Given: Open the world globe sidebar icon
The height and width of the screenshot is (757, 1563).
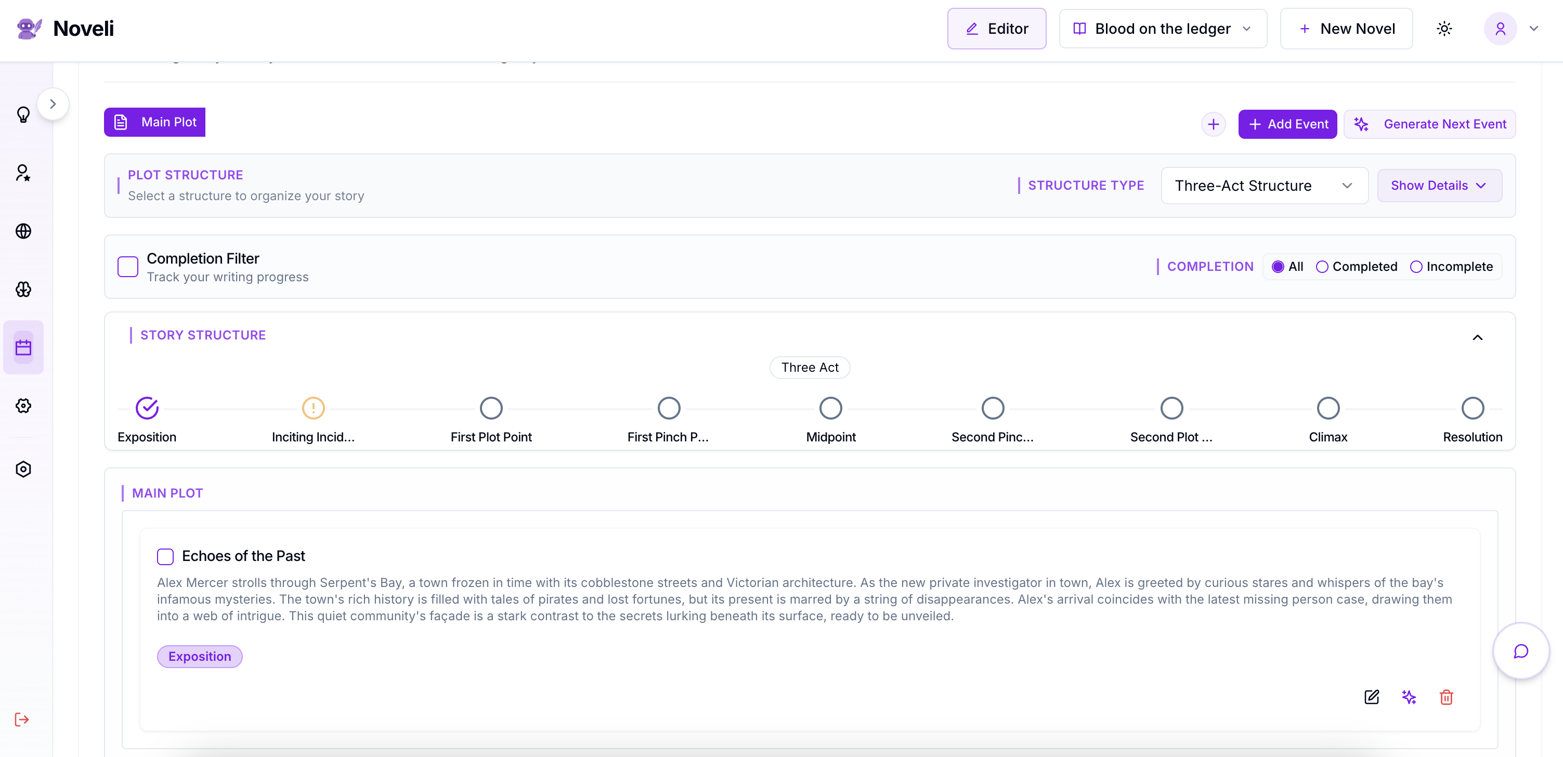Looking at the screenshot, I should [23, 231].
